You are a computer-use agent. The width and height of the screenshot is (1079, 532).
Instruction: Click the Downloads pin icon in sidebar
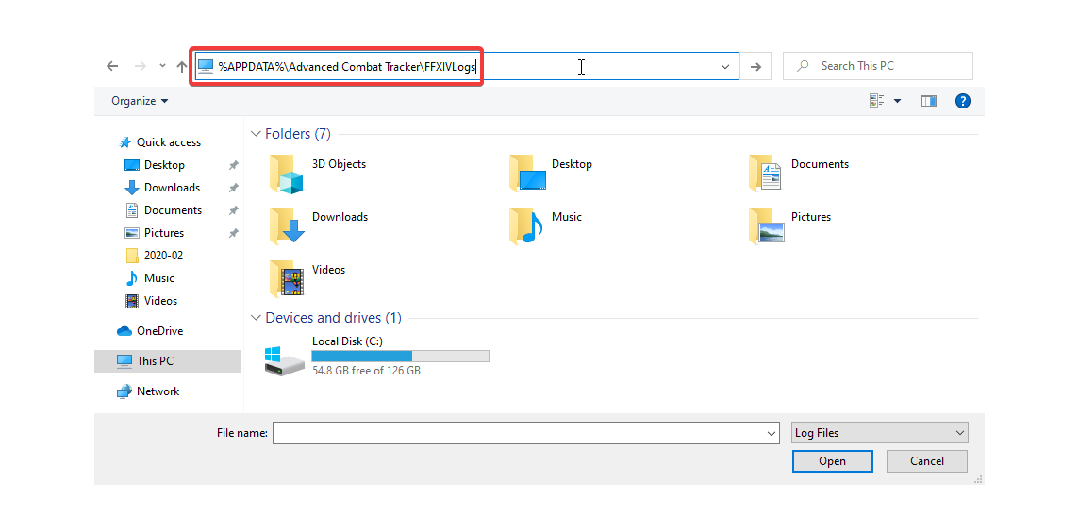tap(233, 188)
